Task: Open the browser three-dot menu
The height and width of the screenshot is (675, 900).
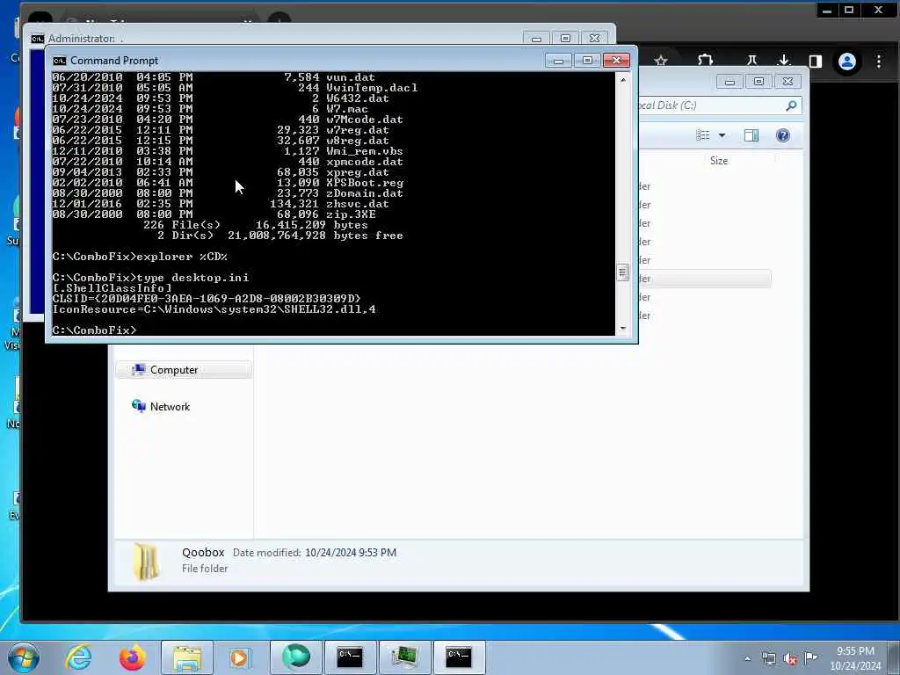Action: tap(879, 61)
